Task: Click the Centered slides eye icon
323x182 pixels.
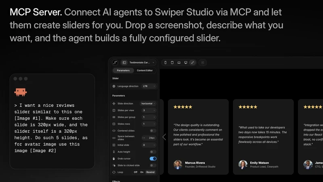Action: point(114,131)
